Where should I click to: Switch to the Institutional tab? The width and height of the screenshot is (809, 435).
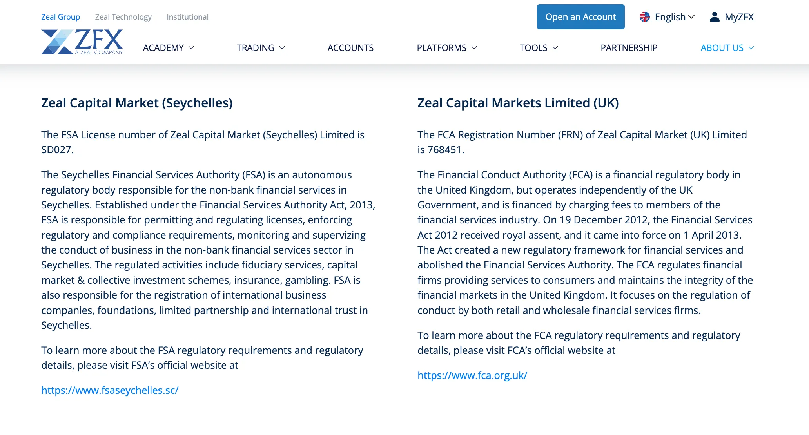tap(187, 17)
